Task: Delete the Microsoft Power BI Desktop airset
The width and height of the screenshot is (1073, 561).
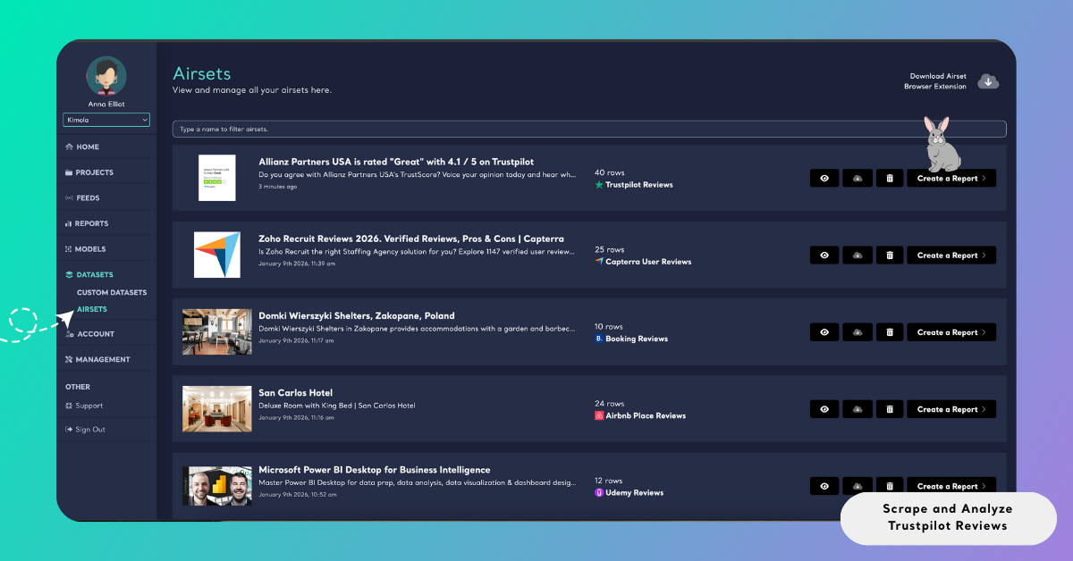Action: tap(889, 486)
